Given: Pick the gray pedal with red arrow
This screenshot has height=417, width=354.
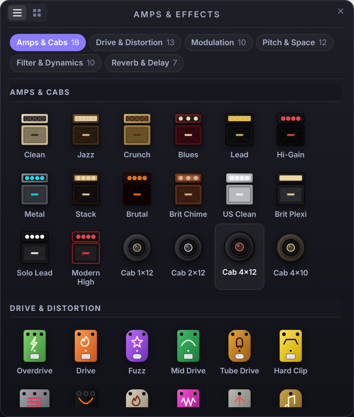Looking at the screenshot, I should click(x=240, y=398).
